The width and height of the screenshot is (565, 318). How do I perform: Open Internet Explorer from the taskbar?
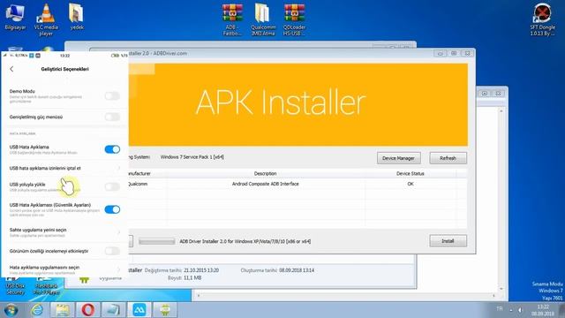click(x=37, y=310)
